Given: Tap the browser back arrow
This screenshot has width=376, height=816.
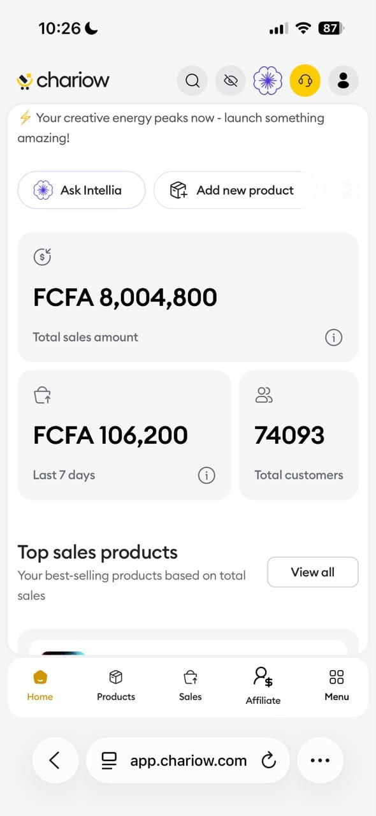Looking at the screenshot, I should [x=55, y=760].
